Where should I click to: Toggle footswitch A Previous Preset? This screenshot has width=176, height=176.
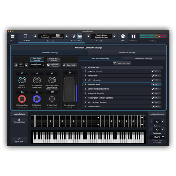click(x=22, y=99)
